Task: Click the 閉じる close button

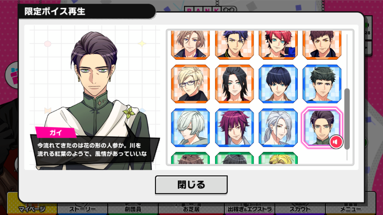Action: click(x=191, y=185)
